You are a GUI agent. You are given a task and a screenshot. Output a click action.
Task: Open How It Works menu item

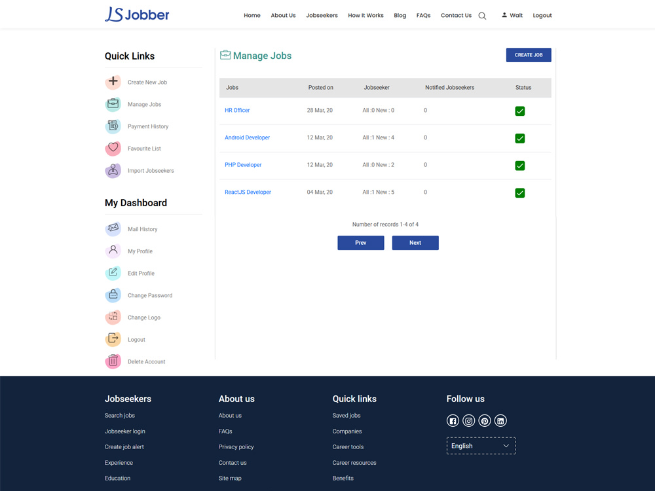click(x=365, y=16)
